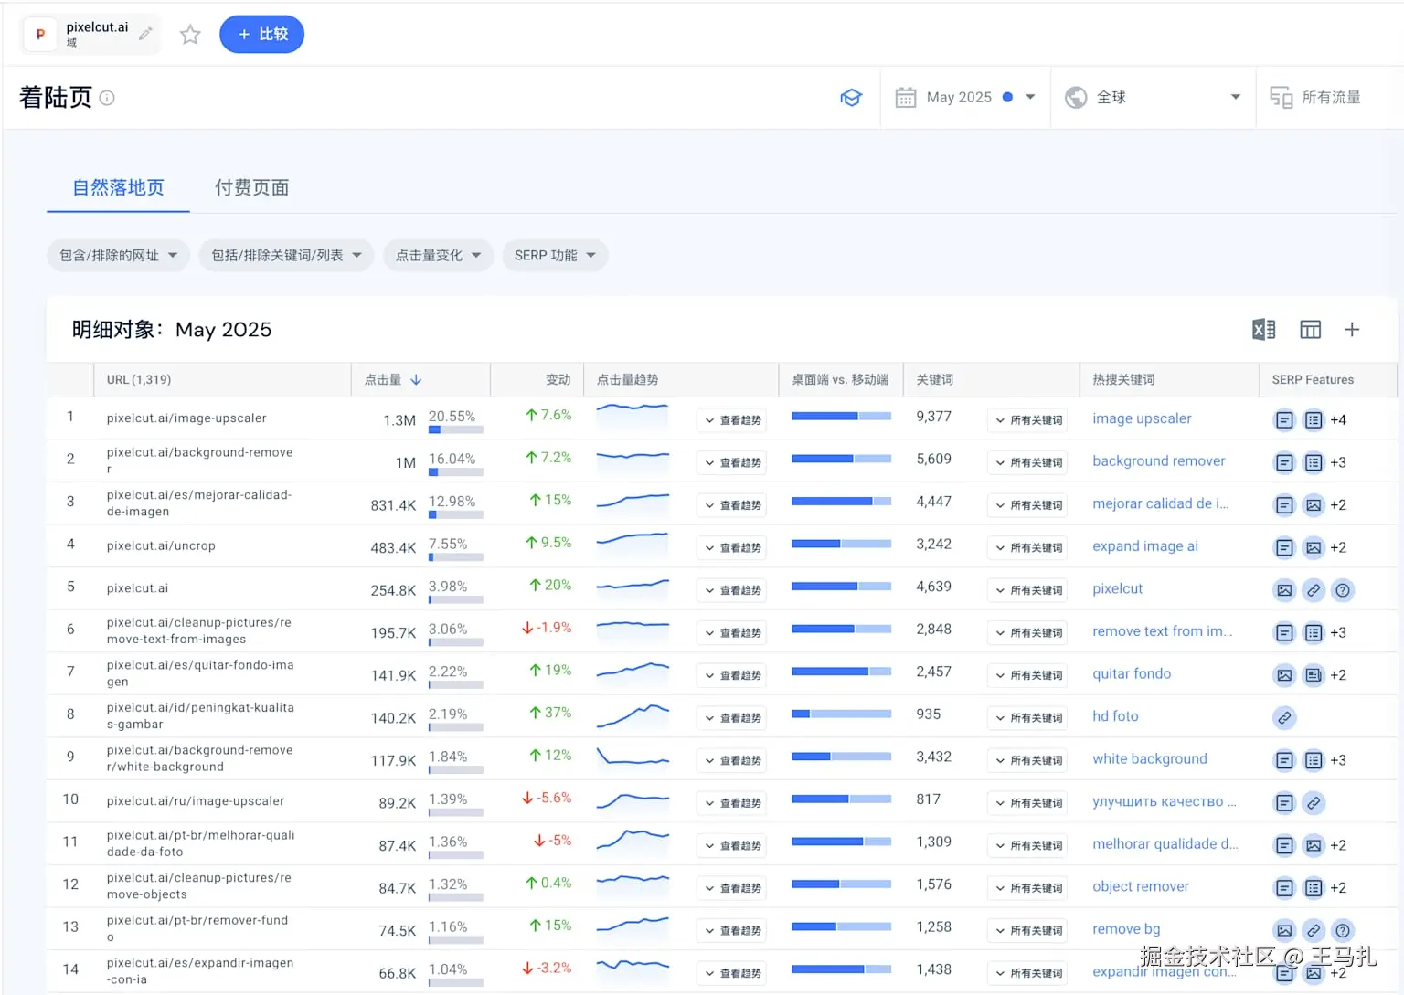Click the pixelcut.ai/image-upscaler URL

[x=186, y=418]
